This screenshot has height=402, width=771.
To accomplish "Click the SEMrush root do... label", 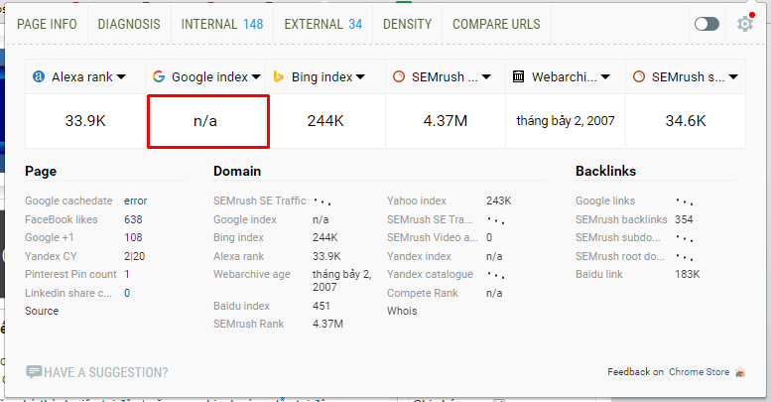I will click(x=620, y=256).
